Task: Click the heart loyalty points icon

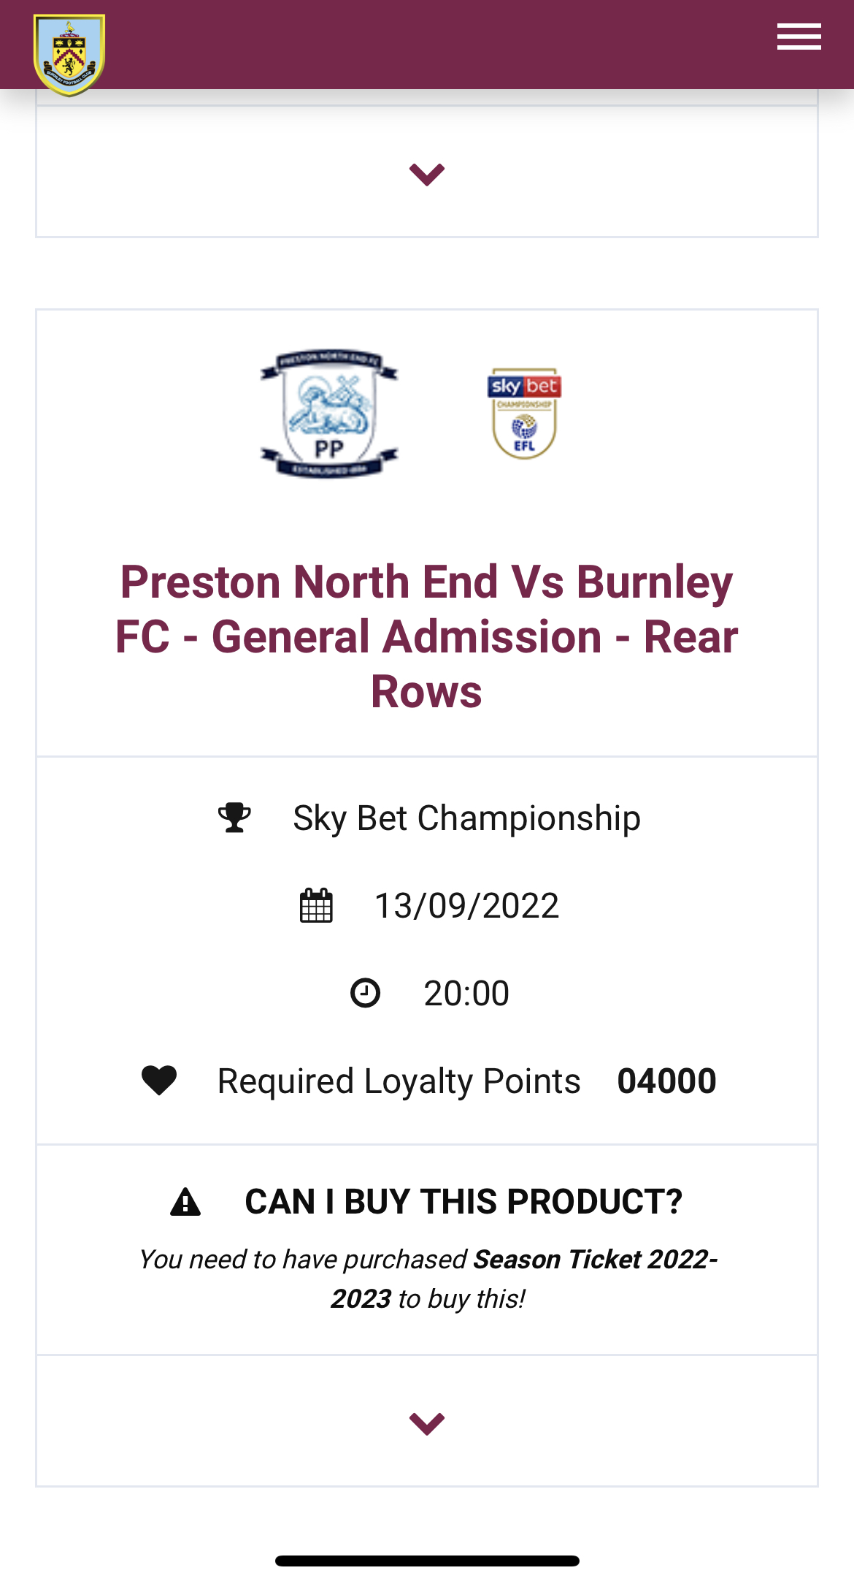Action: tap(159, 1081)
